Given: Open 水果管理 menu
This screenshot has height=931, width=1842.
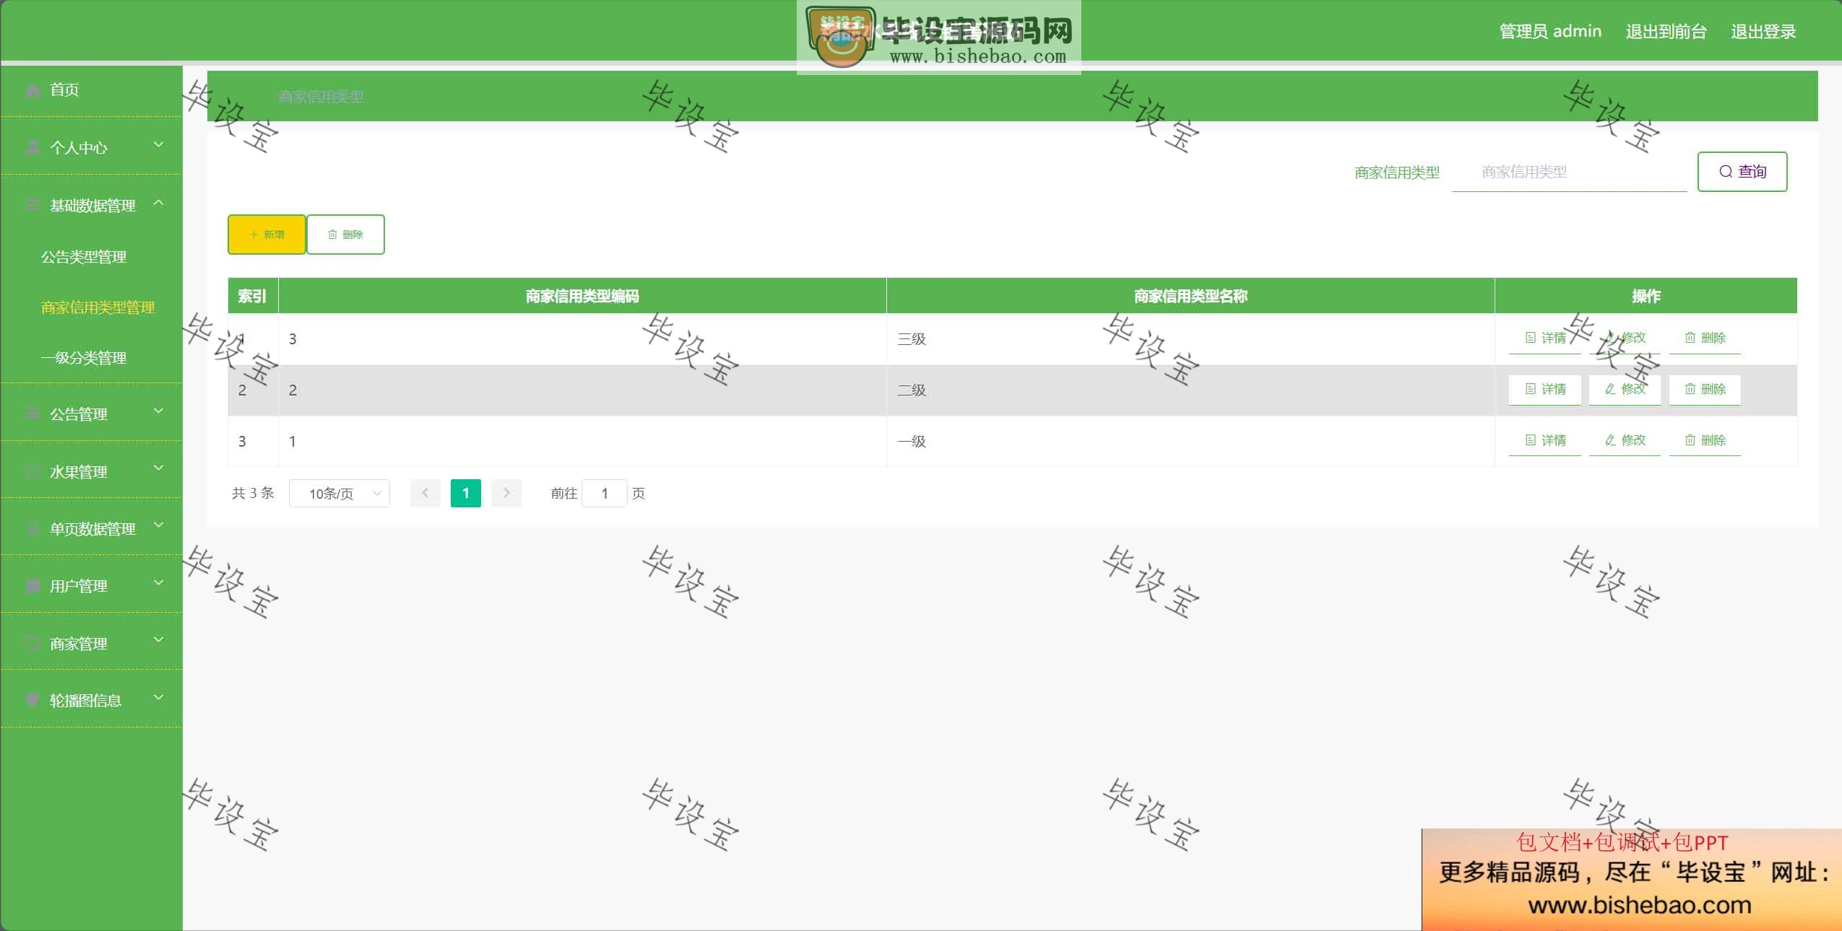Looking at the screenshot, I should click(x=91, y=471).
